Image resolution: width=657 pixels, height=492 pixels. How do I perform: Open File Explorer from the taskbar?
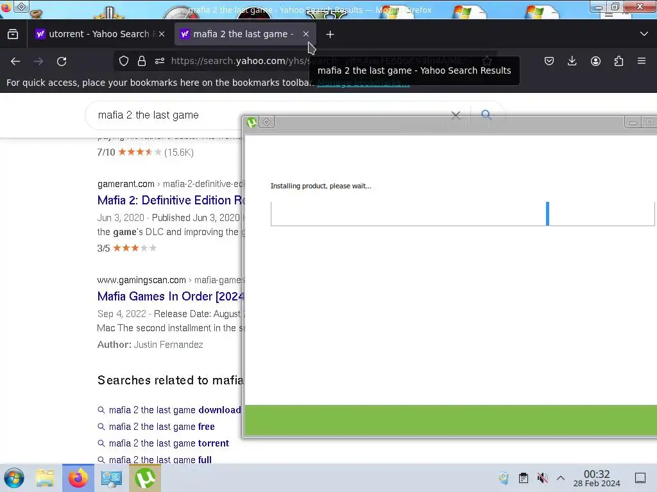coord(45,478)
